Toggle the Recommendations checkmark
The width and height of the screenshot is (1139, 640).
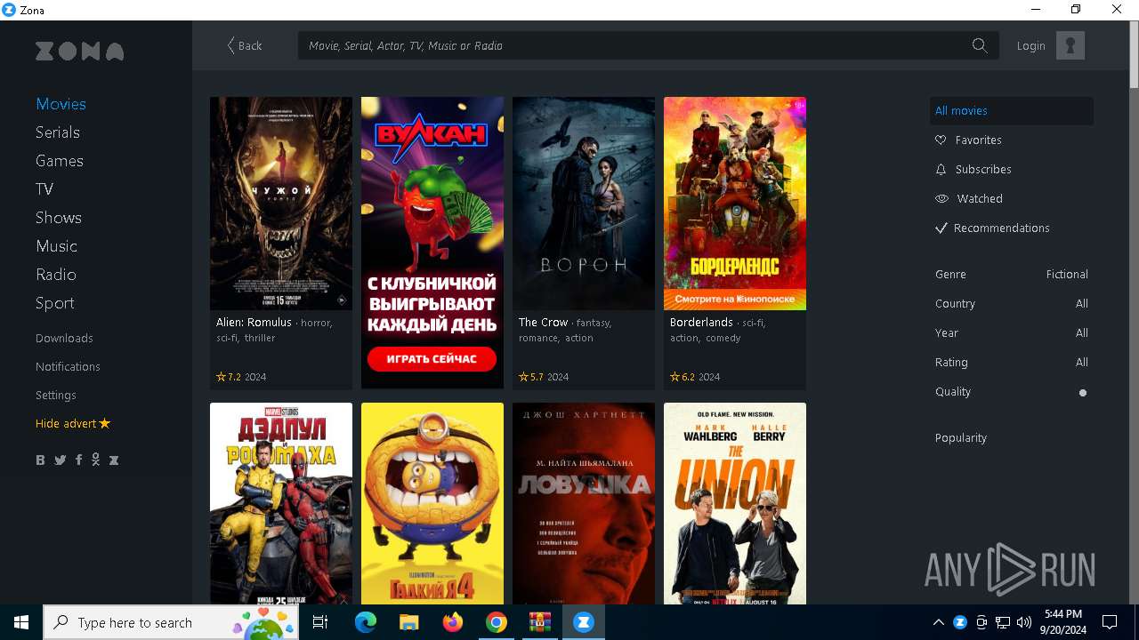click(941, 228)
